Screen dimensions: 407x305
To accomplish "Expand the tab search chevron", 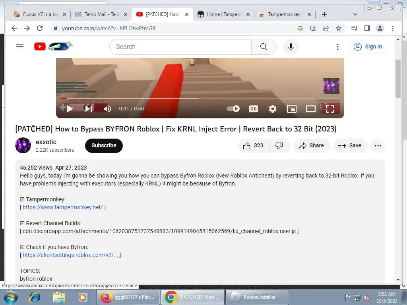I will click(x=355, y=14).
